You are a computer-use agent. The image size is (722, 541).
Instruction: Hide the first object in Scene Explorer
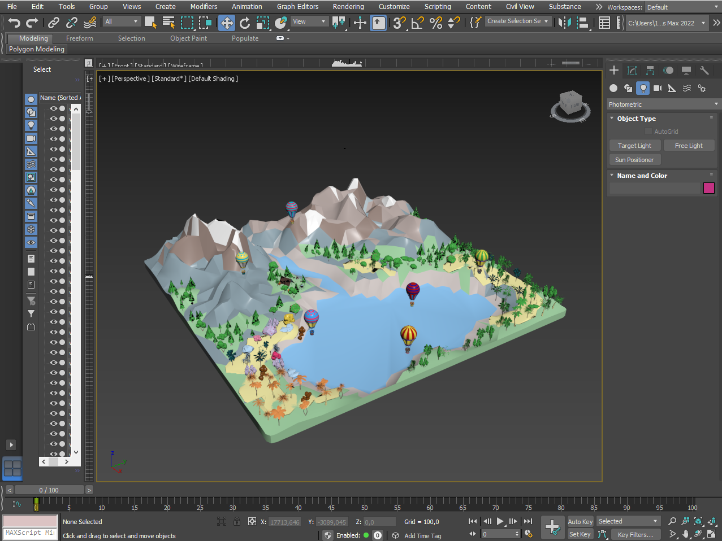tap(54, 108)
